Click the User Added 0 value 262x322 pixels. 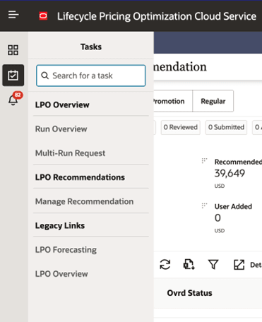[x=218, y=218]
